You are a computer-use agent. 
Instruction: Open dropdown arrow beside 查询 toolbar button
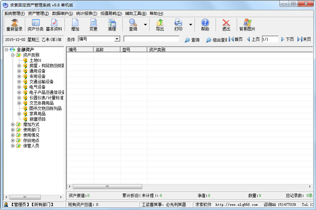(x=145, y=25)
